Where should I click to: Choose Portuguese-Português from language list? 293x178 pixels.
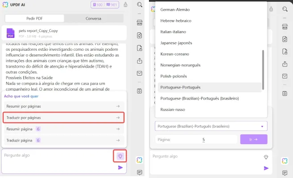click(x=210, y=87)
